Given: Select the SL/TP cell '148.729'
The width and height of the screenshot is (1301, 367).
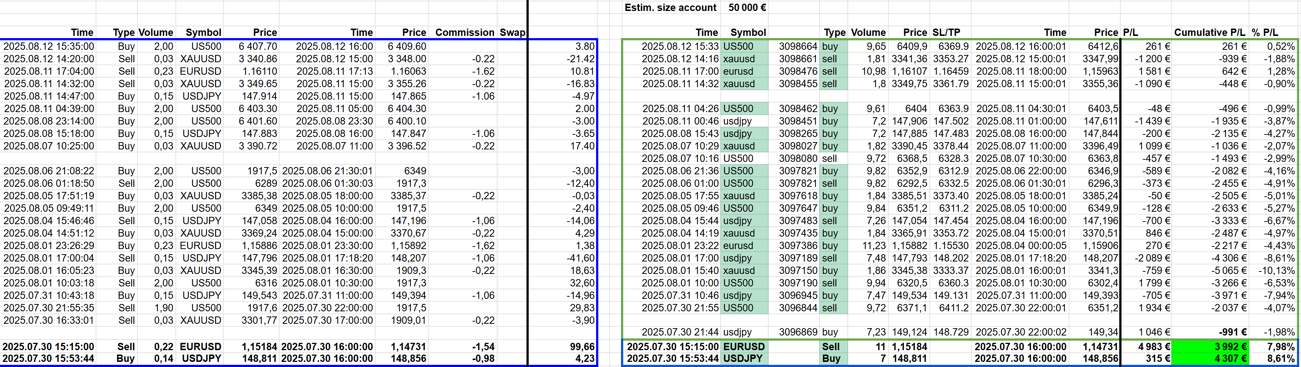Looking at the screenshot, I should coord(951,332).
